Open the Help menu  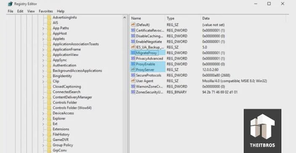61,11
